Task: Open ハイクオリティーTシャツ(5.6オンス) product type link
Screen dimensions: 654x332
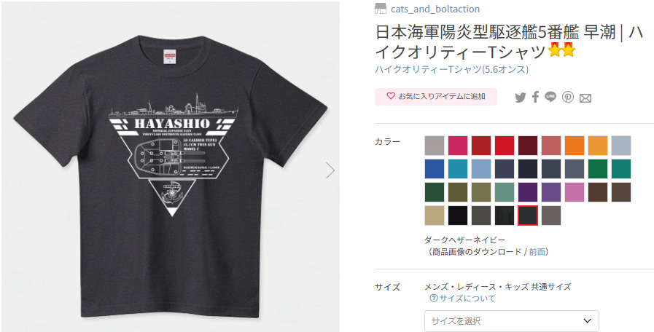Action: (x=452, y=70)
